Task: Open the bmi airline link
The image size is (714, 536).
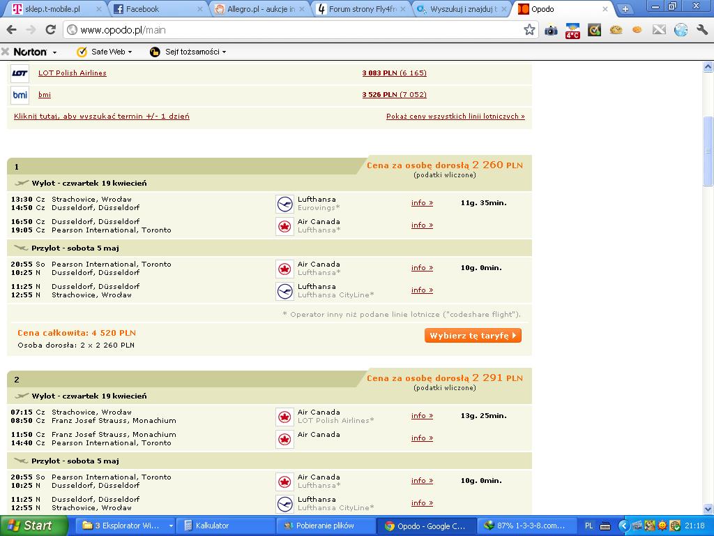Action: coord(44,95)
